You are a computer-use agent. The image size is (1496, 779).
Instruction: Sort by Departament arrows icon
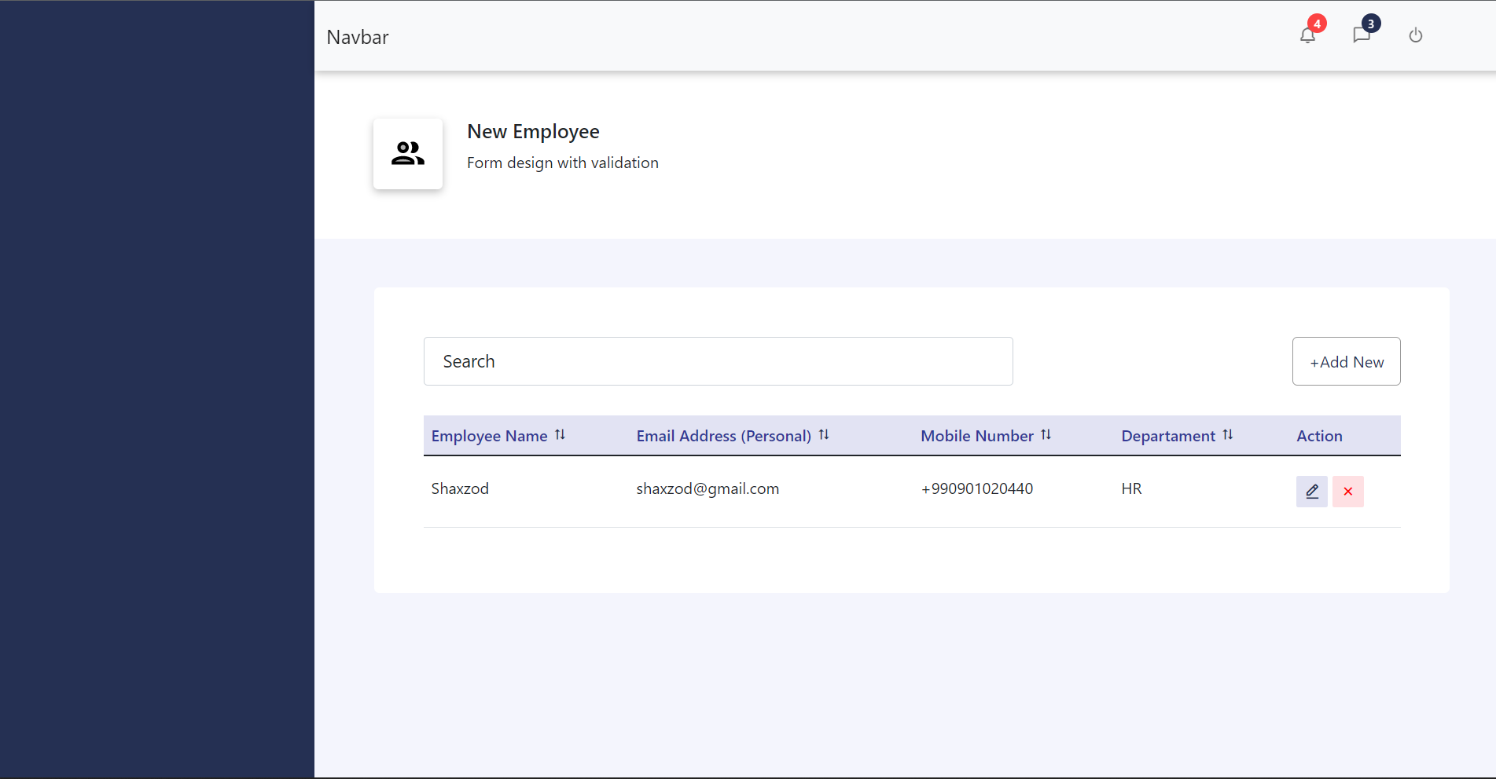pos(1228,435)
